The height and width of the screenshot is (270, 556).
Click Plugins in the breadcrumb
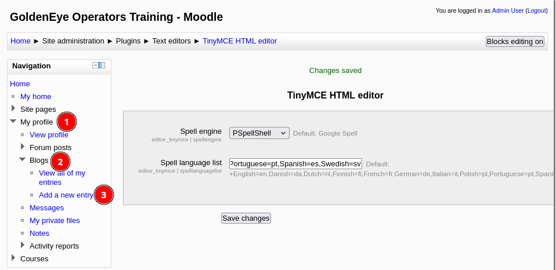point(128,41)
